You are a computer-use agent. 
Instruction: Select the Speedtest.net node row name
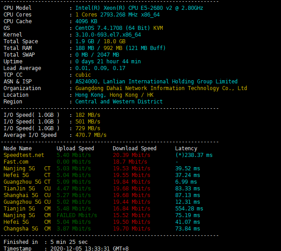tap(24, 155)
